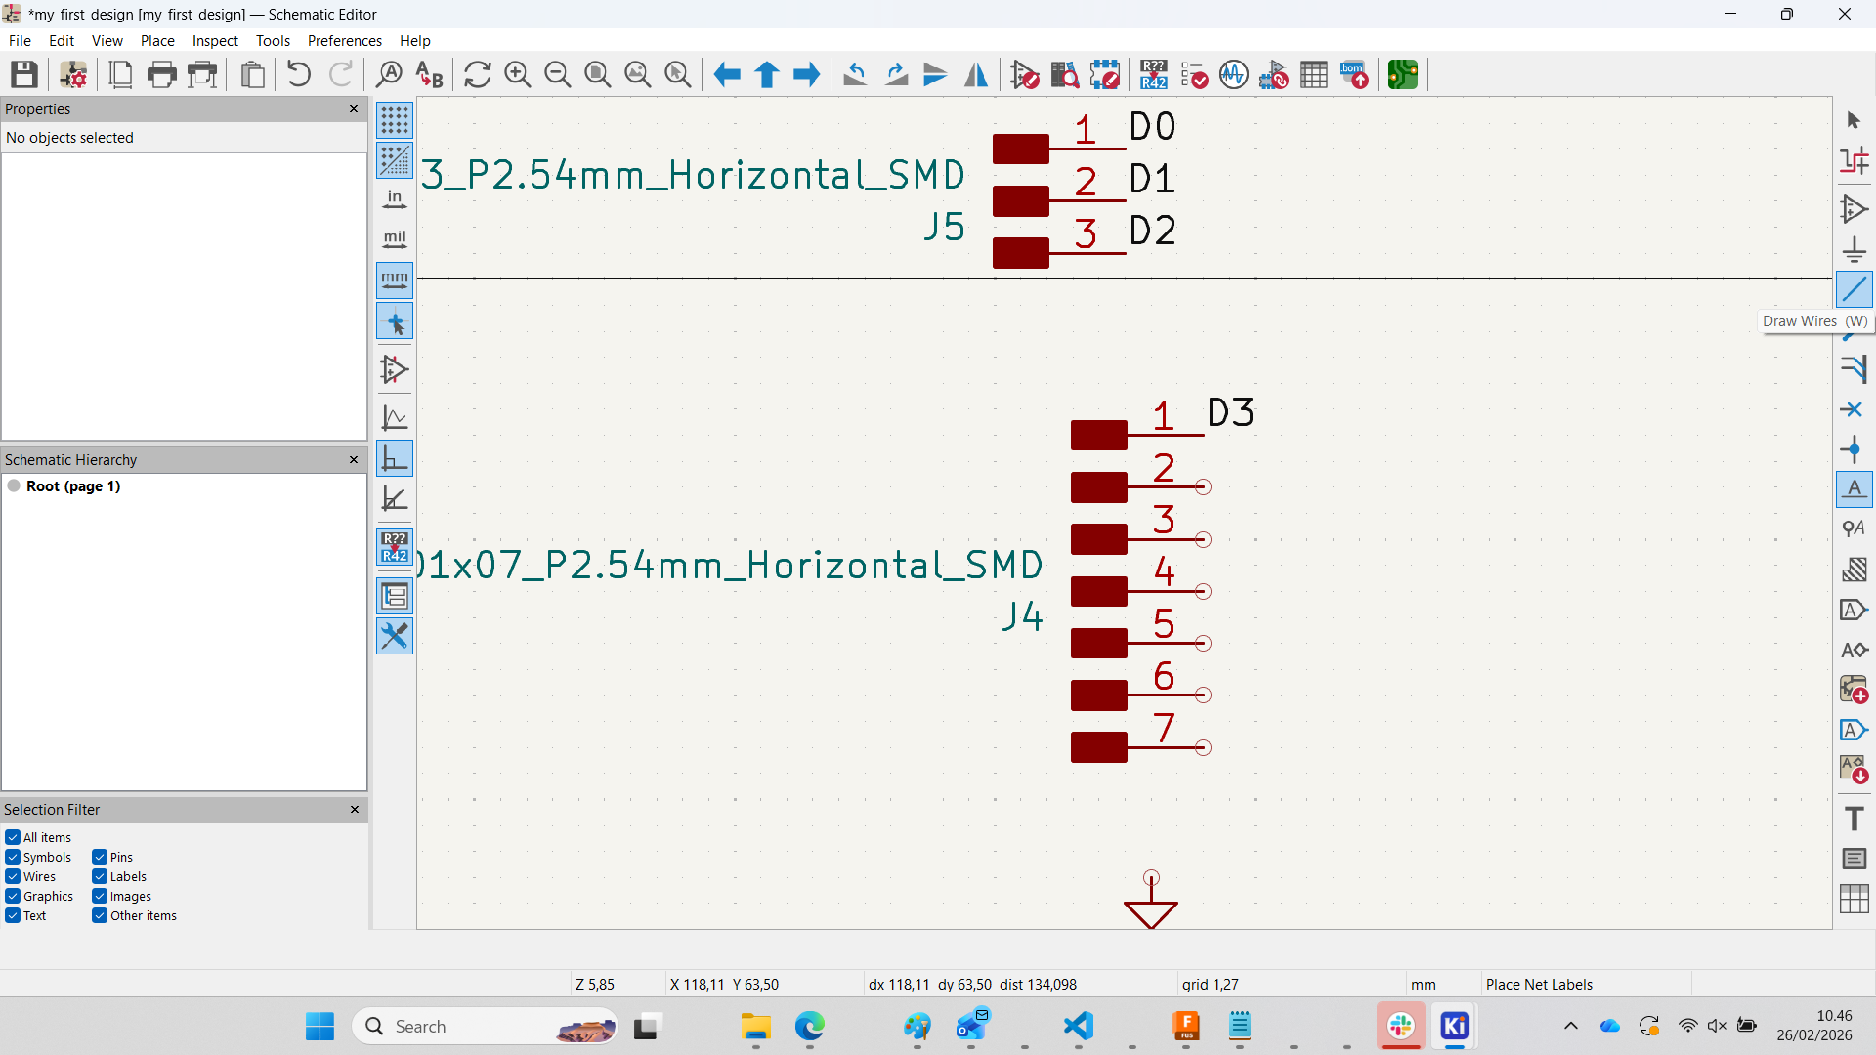Select Root (page 1) in hierarchy
The image size is (1876, 1055).
click(73, 486)
